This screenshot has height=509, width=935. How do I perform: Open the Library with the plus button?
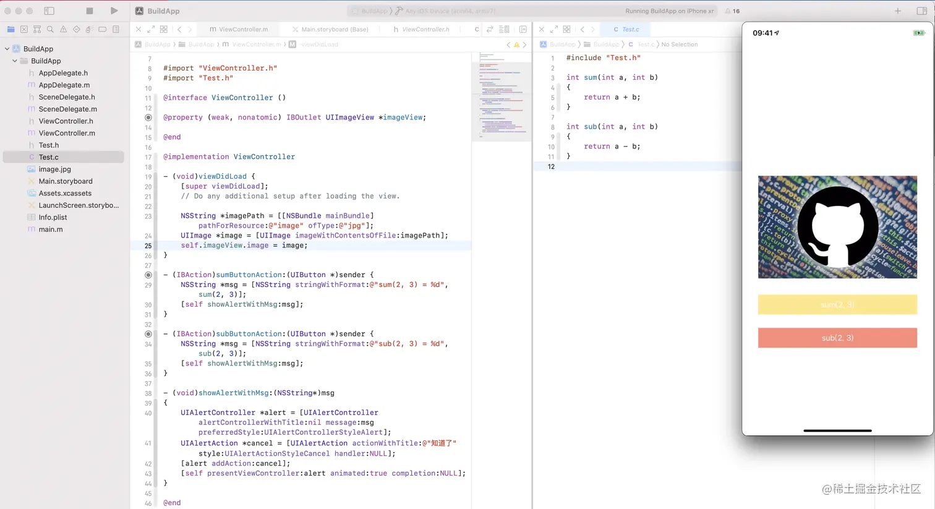tap(898, 11)
